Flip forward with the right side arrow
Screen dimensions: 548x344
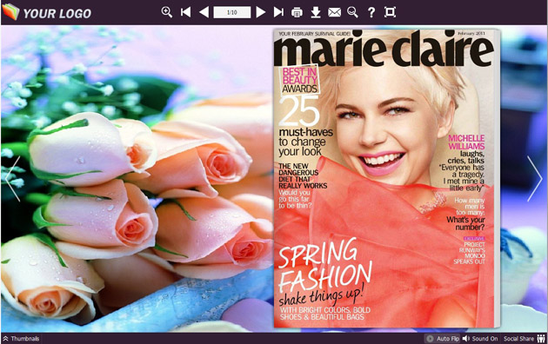535,179
